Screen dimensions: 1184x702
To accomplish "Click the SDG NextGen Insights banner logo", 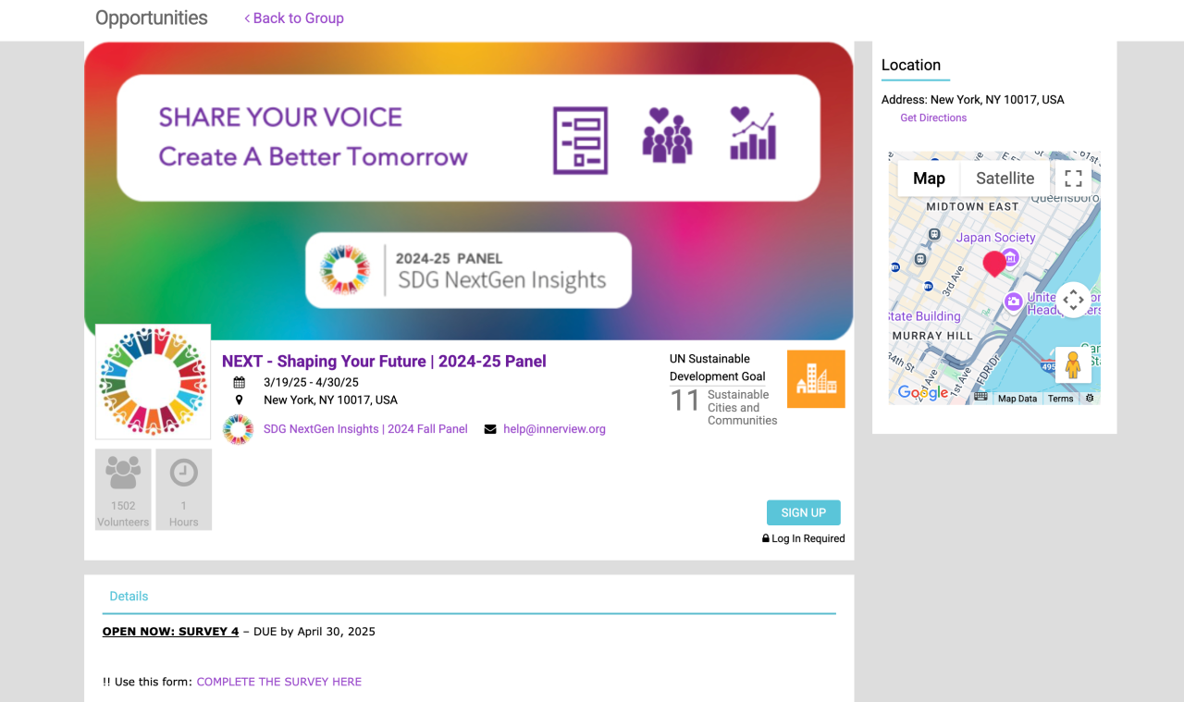I will click(x=469, y=270).
